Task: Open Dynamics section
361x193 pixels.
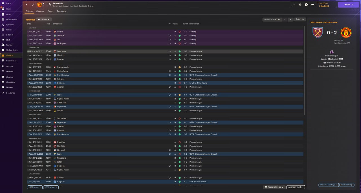Action: (x=10, y=25)
